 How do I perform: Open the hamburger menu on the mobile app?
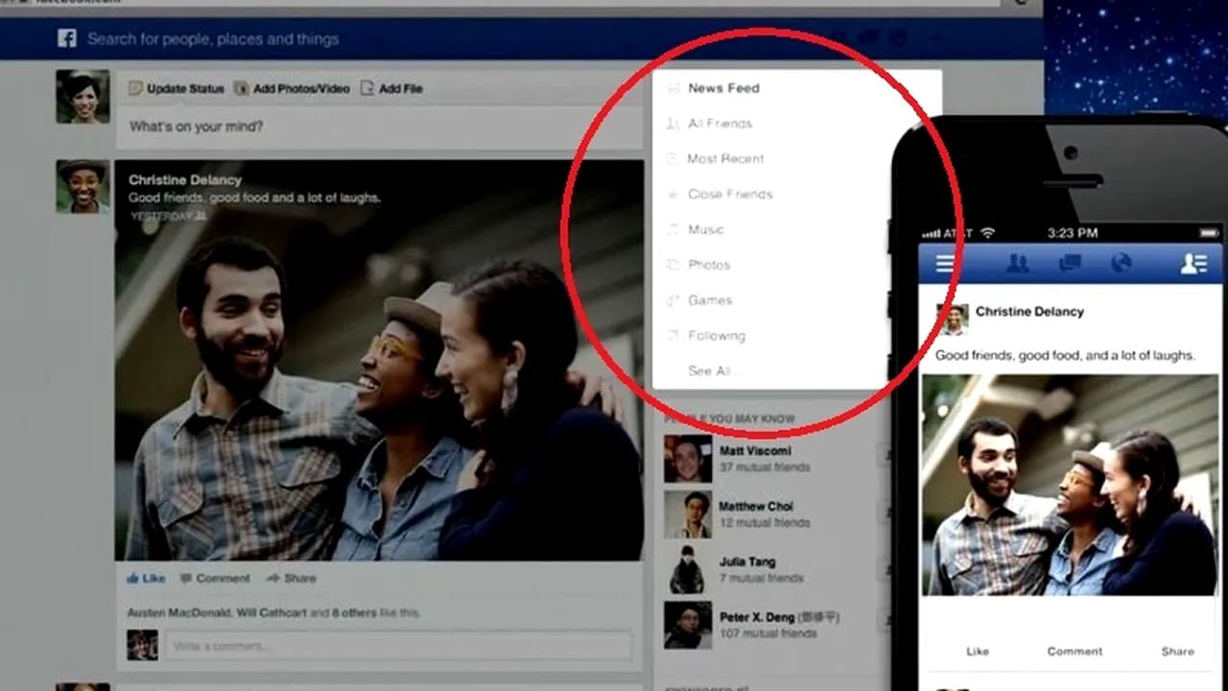tap(945, 263)
